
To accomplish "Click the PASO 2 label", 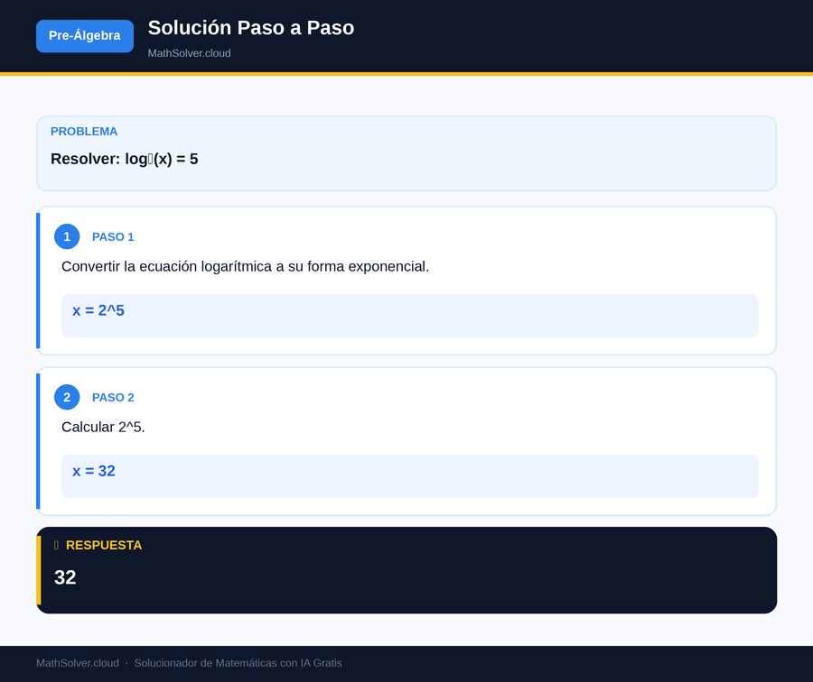I will coord(113,398).
